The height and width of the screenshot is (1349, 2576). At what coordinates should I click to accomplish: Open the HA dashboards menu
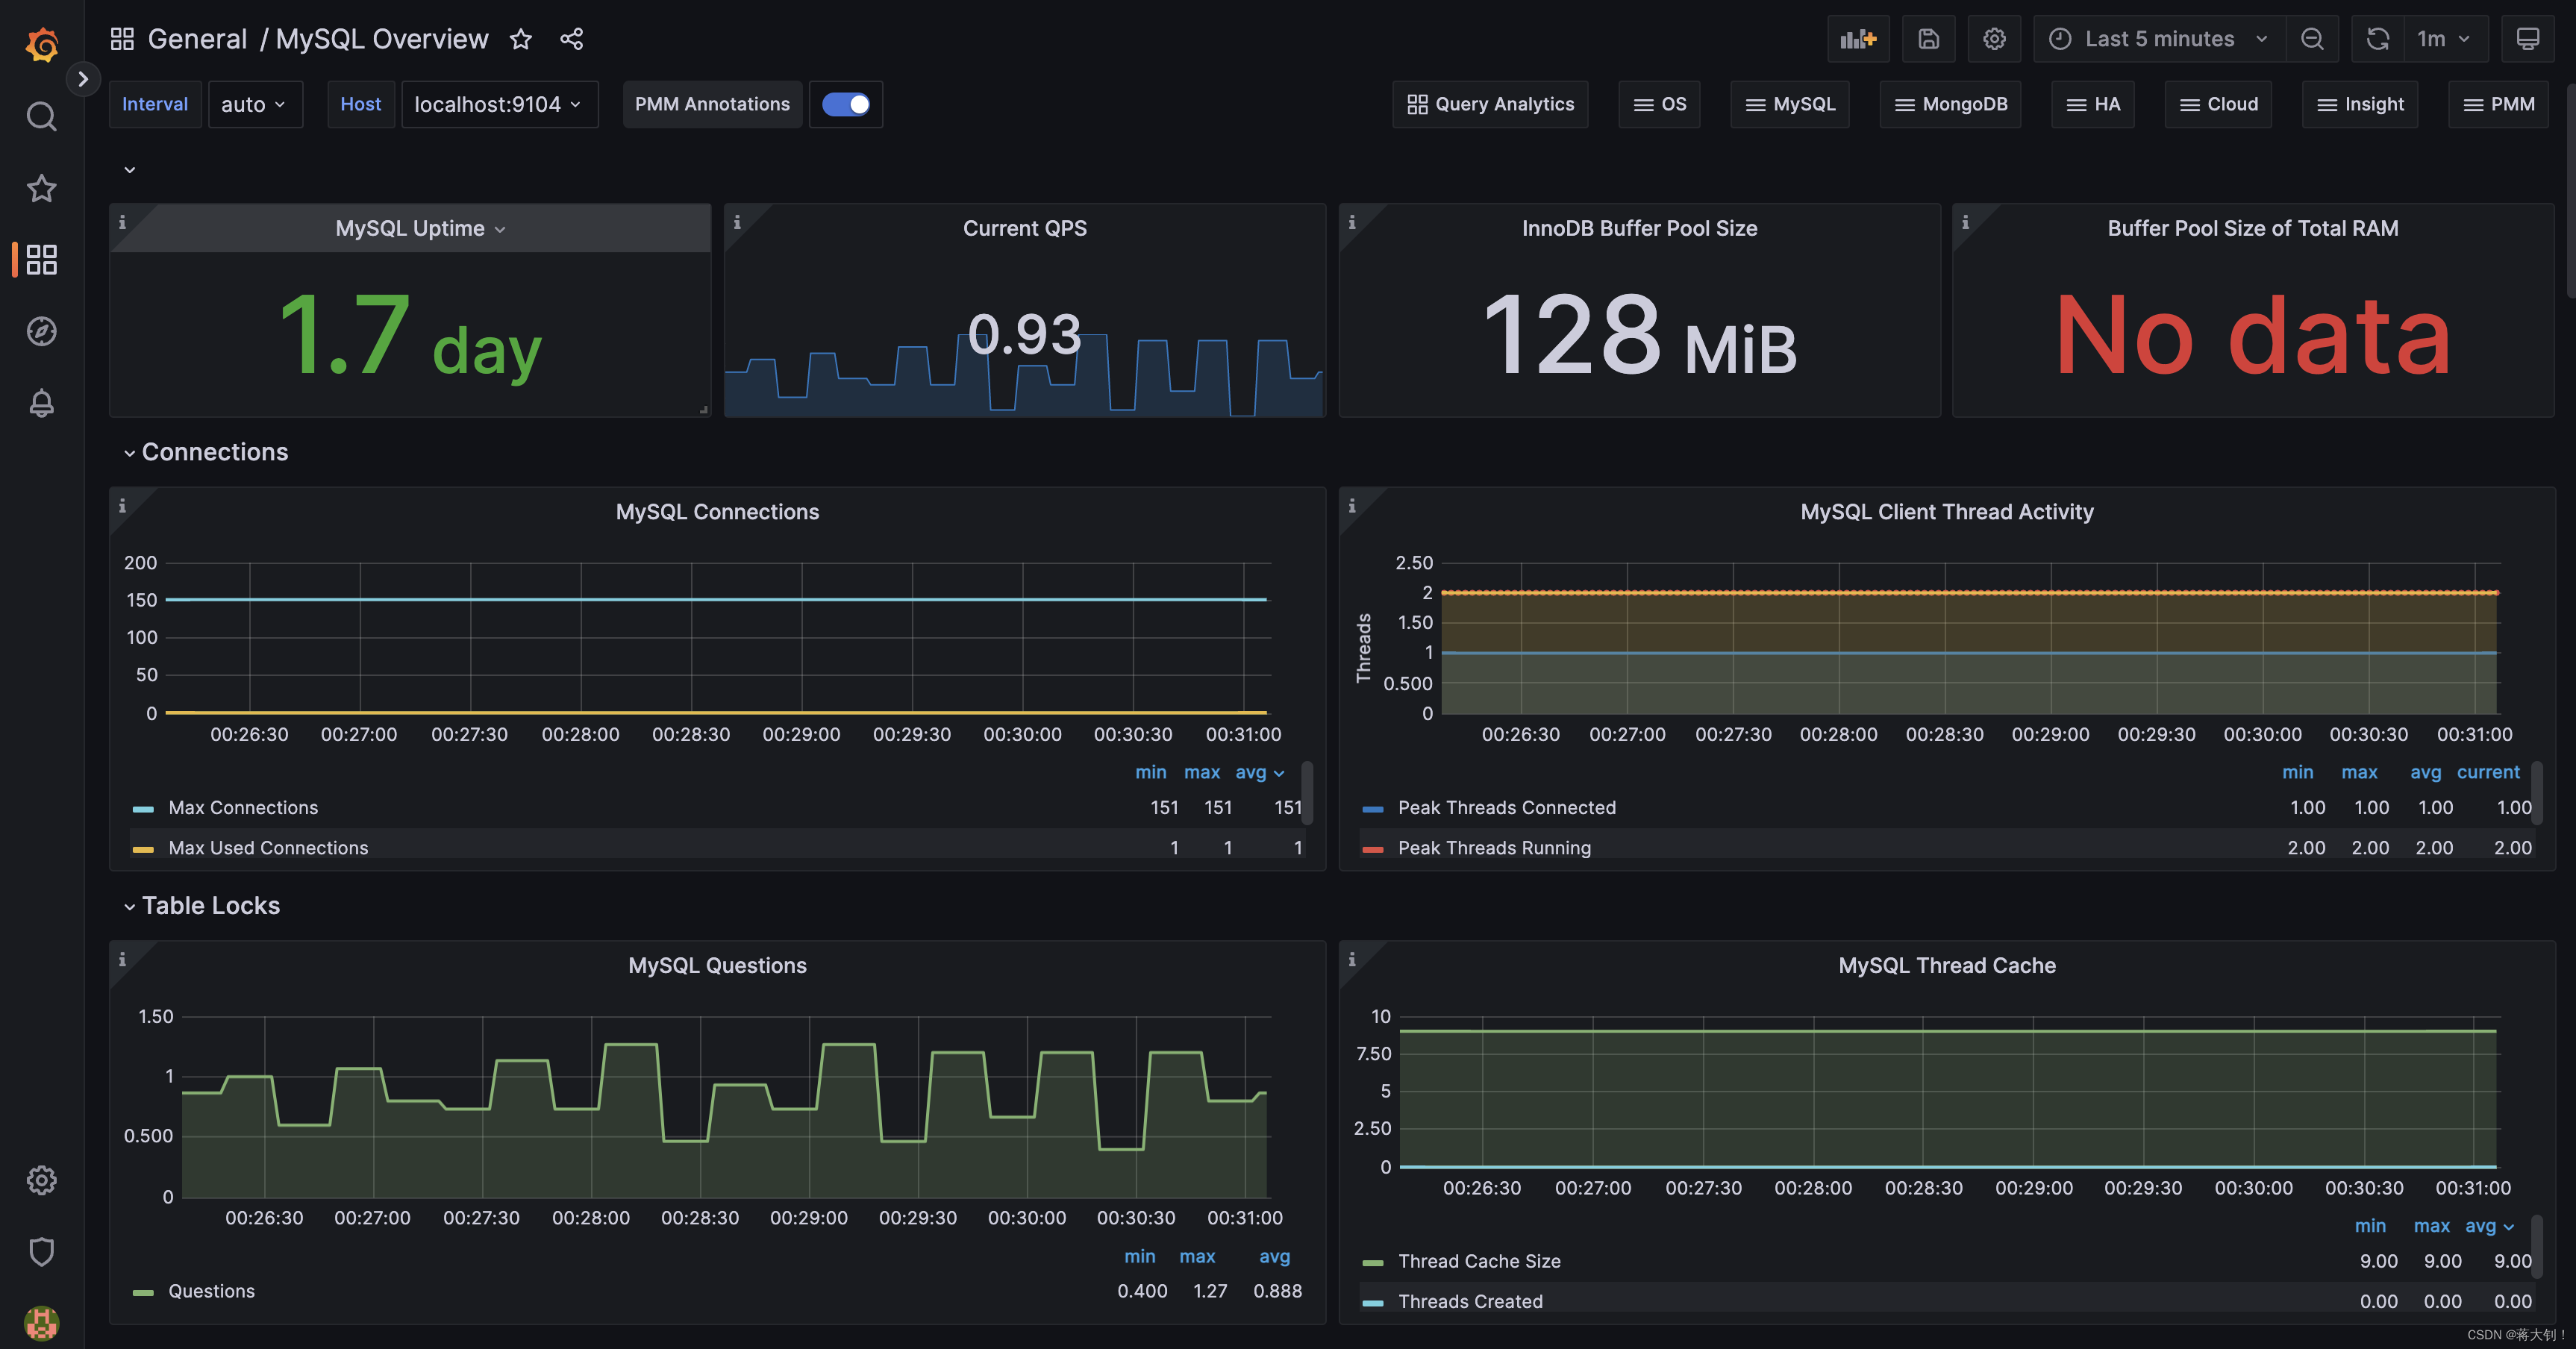[2093, 104]
